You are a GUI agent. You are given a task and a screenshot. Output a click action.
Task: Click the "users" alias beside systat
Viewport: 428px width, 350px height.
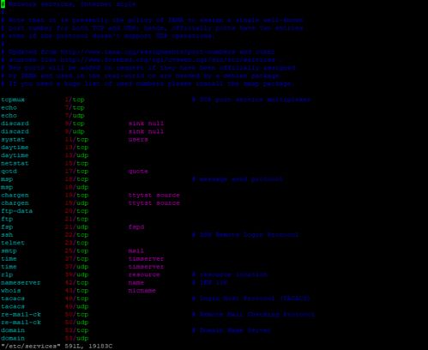click(138, 140)
